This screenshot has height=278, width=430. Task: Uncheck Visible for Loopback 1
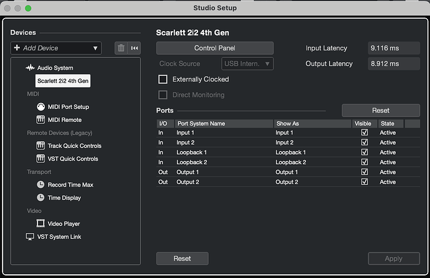click(x=365, y=152)
